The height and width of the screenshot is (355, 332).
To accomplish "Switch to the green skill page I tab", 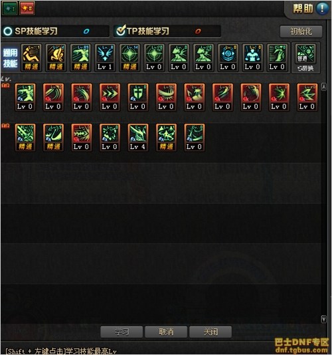I will tap(9, 9).
